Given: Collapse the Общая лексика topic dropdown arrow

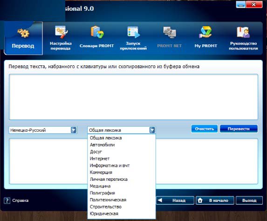Looking at the screenshot, I should (152, 130).
